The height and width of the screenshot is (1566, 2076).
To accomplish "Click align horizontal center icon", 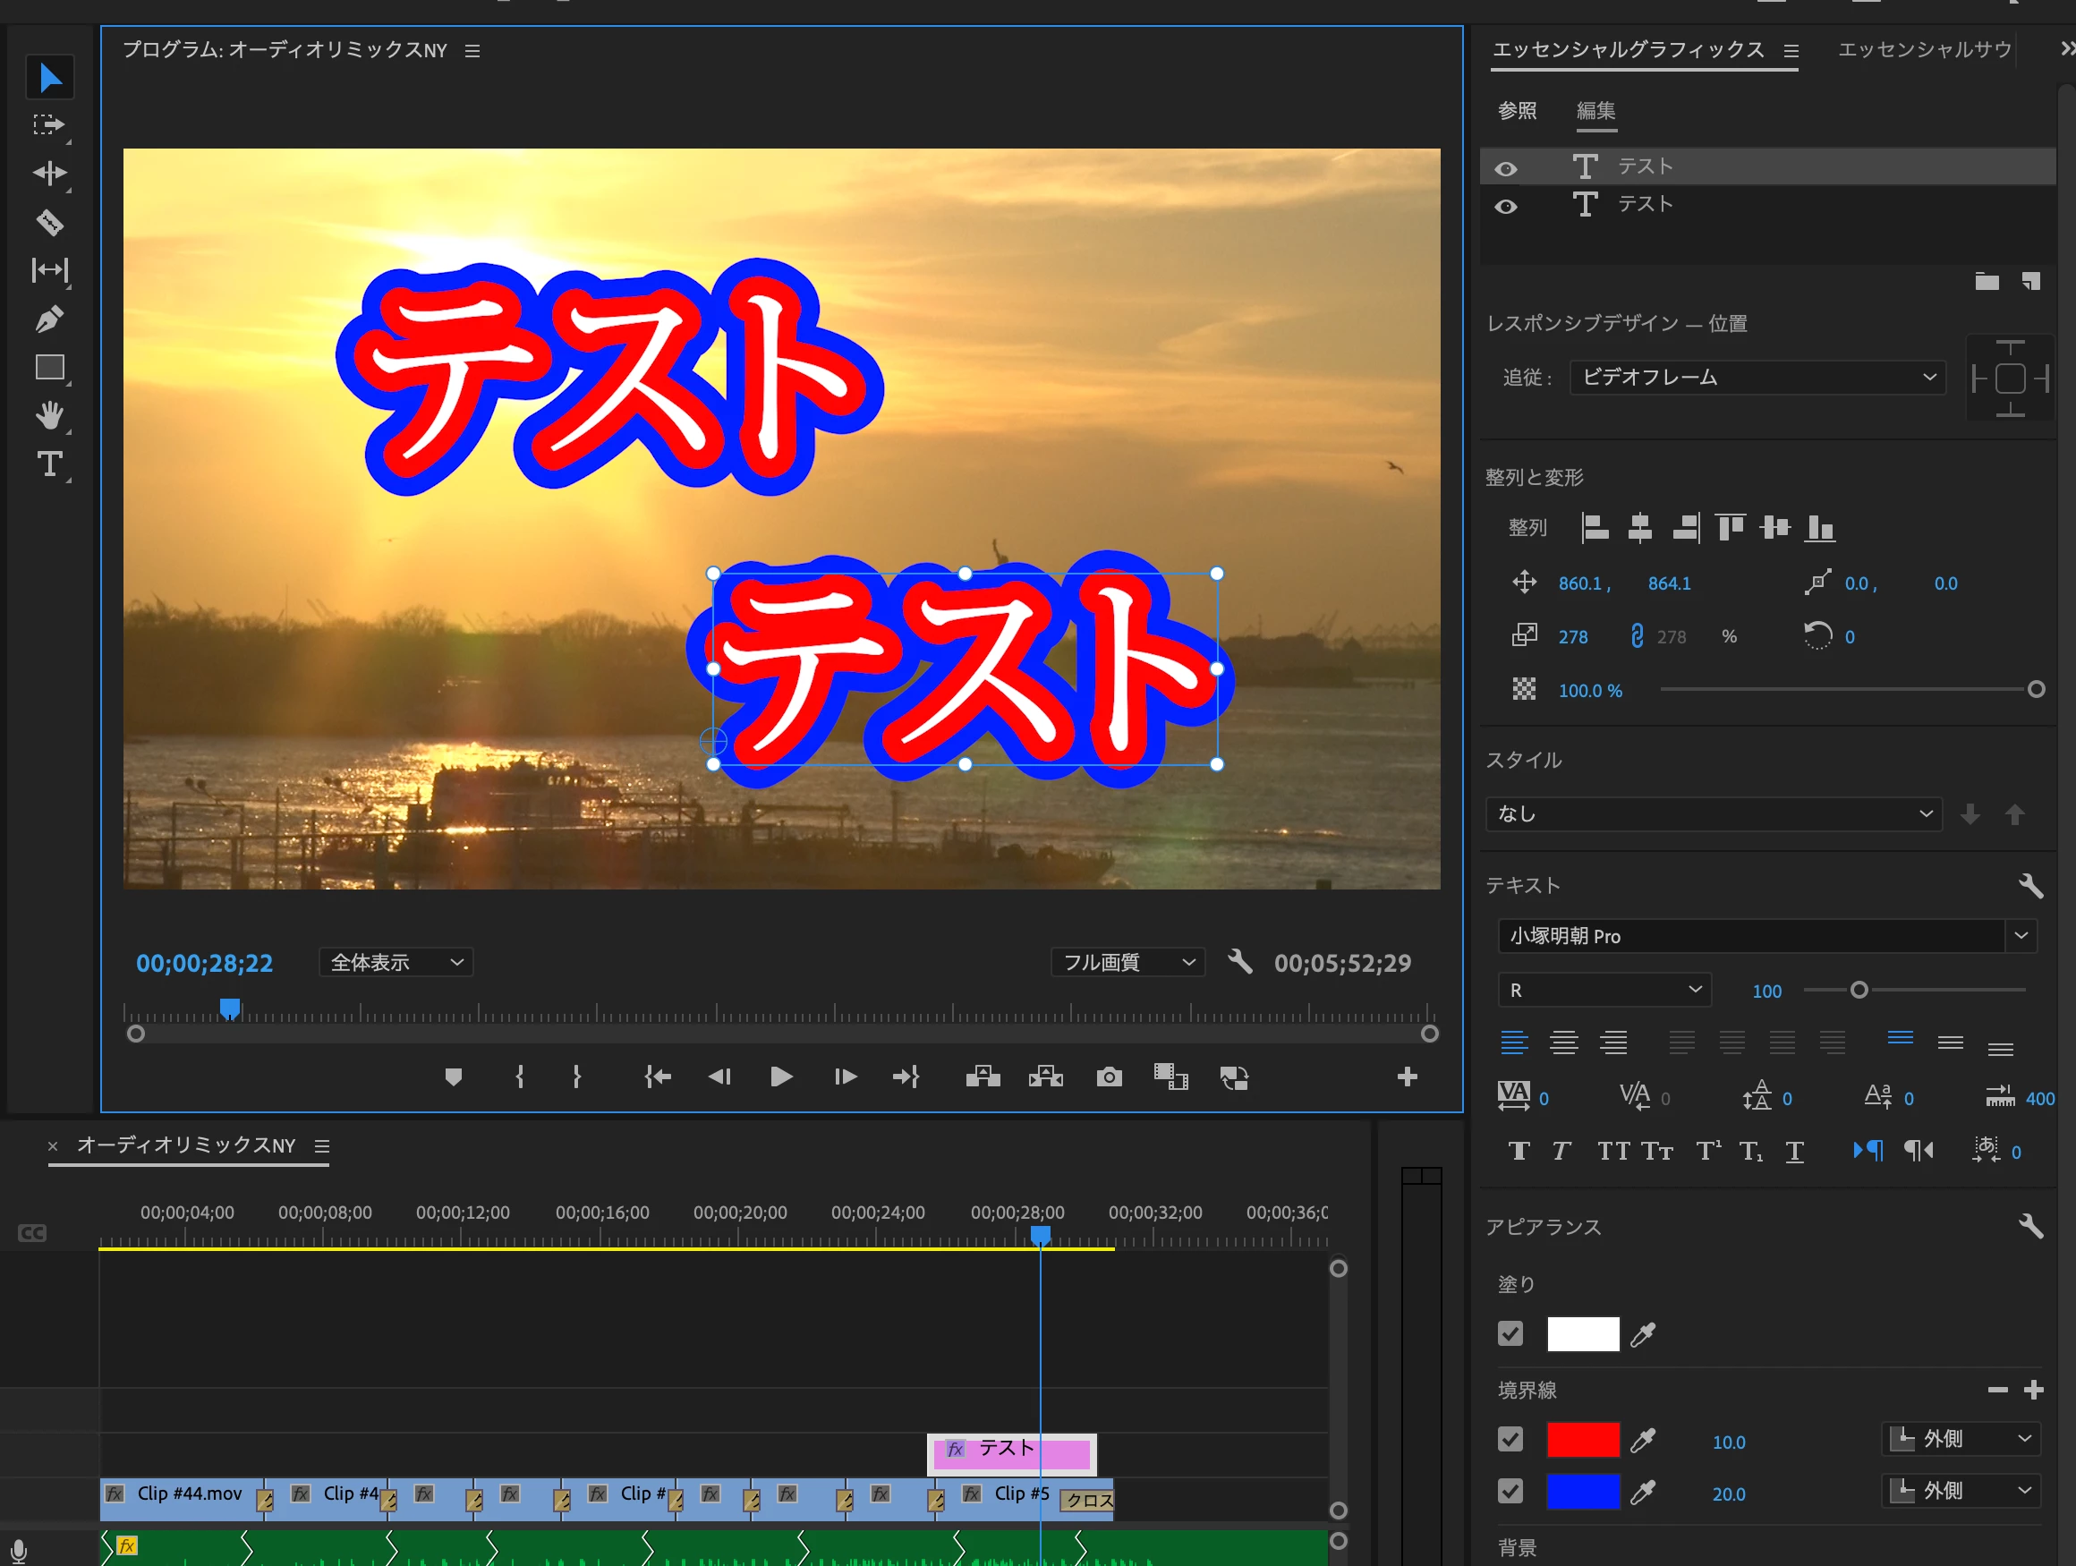I will tap(1639, 528).
